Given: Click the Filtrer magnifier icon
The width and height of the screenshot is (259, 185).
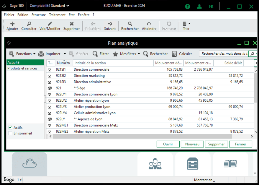Looking at the screenshot, I should [95, 54].
